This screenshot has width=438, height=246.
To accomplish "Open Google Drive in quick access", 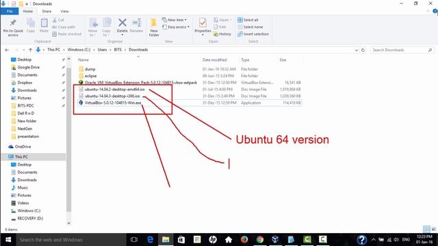I will (x=28, y=67).
